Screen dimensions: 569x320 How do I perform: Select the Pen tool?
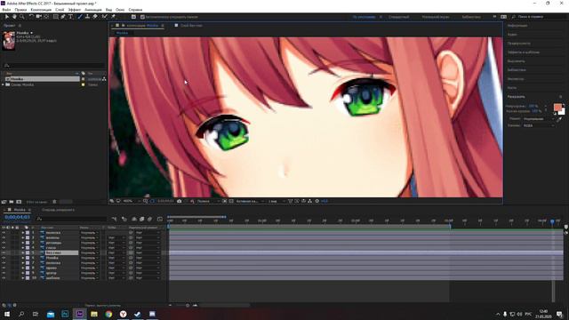point(63,17)
